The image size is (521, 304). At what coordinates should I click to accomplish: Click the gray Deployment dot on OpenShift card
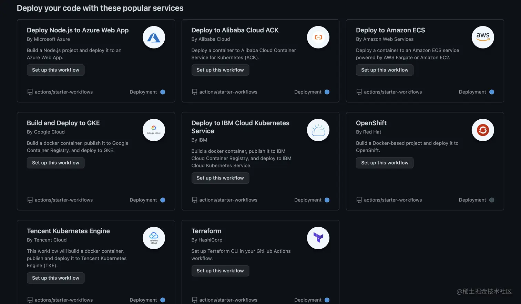(492, 200)
